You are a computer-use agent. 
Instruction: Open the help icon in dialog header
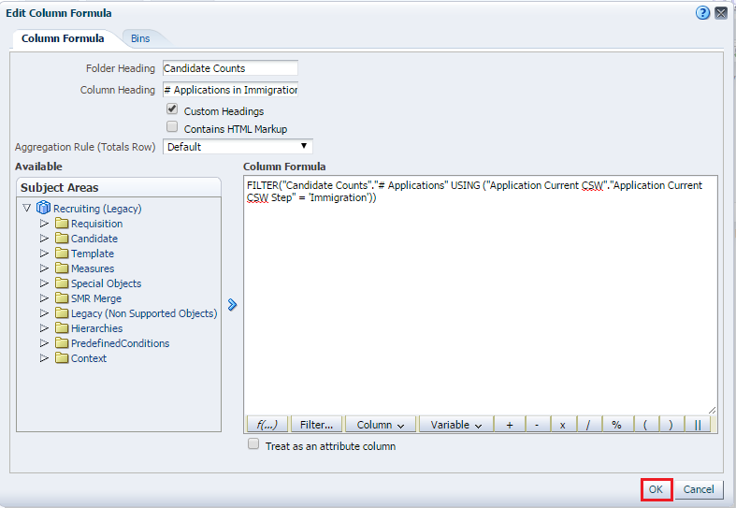(702, 13)
